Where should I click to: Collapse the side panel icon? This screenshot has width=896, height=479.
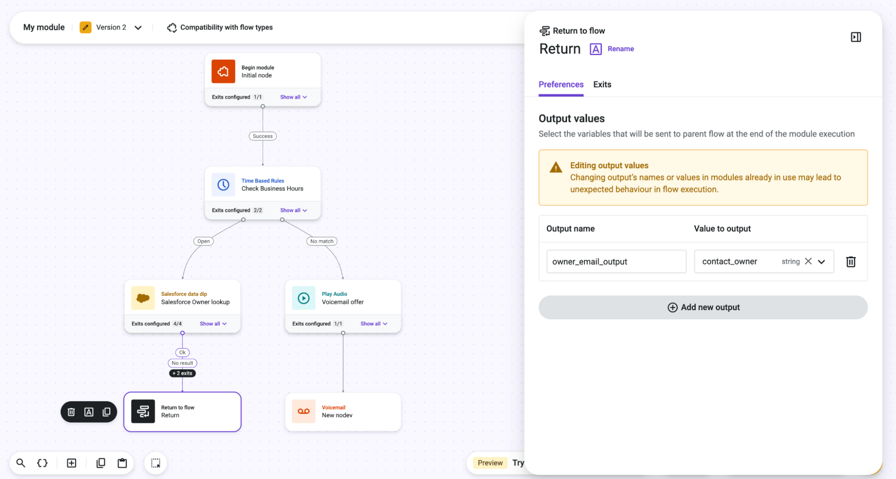pyautogui.click(x=856, y=37)
